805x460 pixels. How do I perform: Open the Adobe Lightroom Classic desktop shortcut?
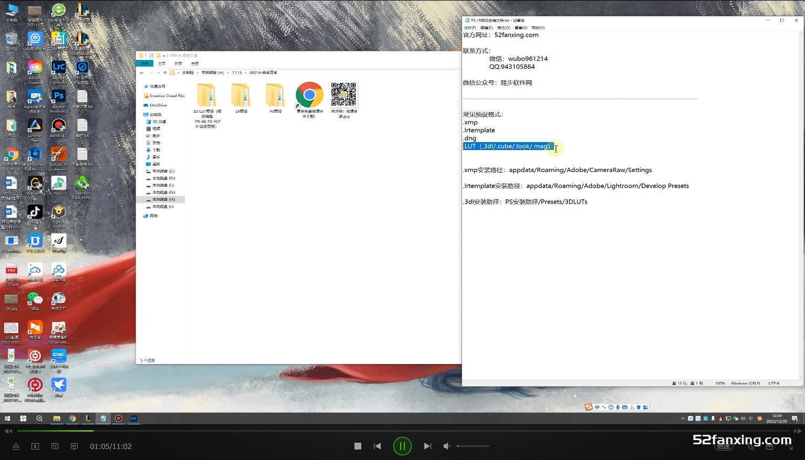click(58, 72)
